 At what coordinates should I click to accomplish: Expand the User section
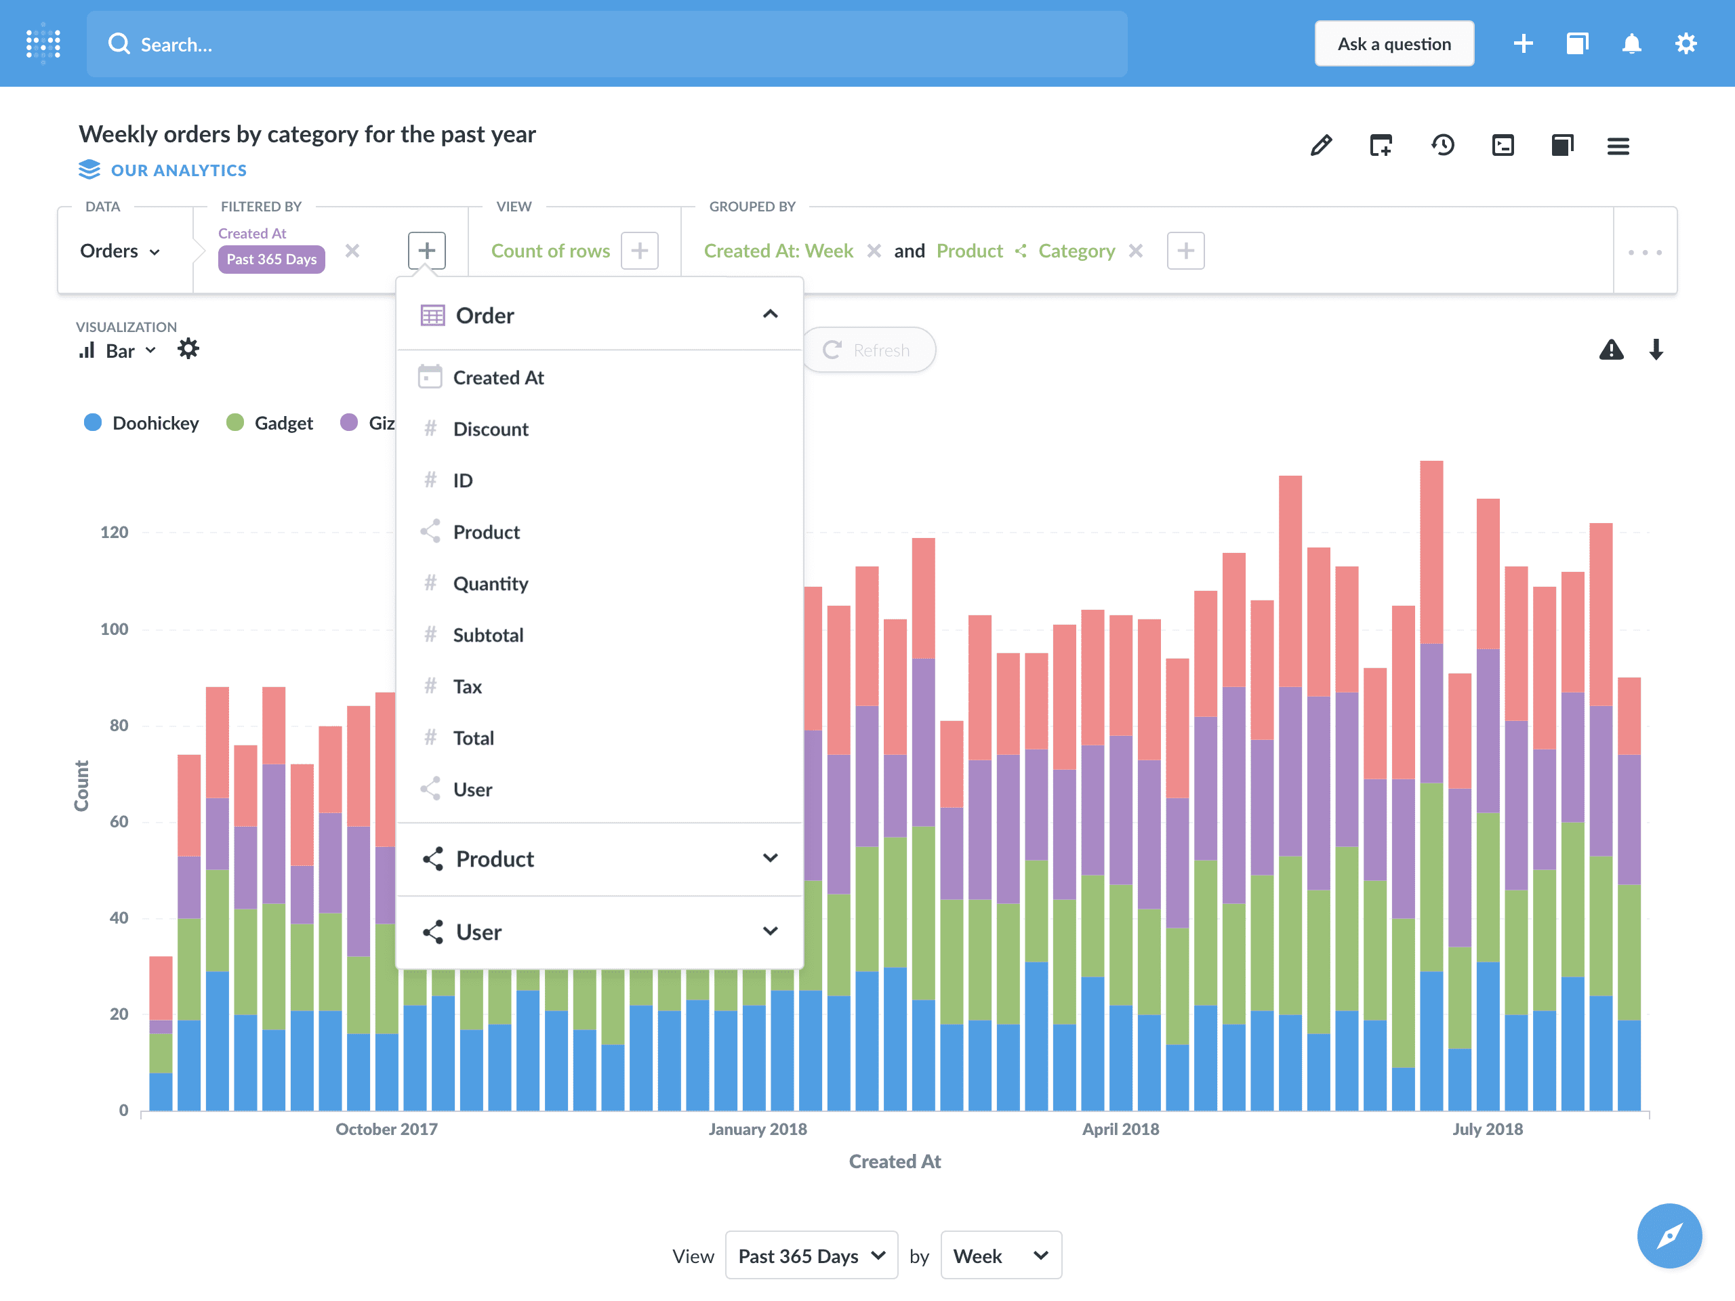[769, 932]
